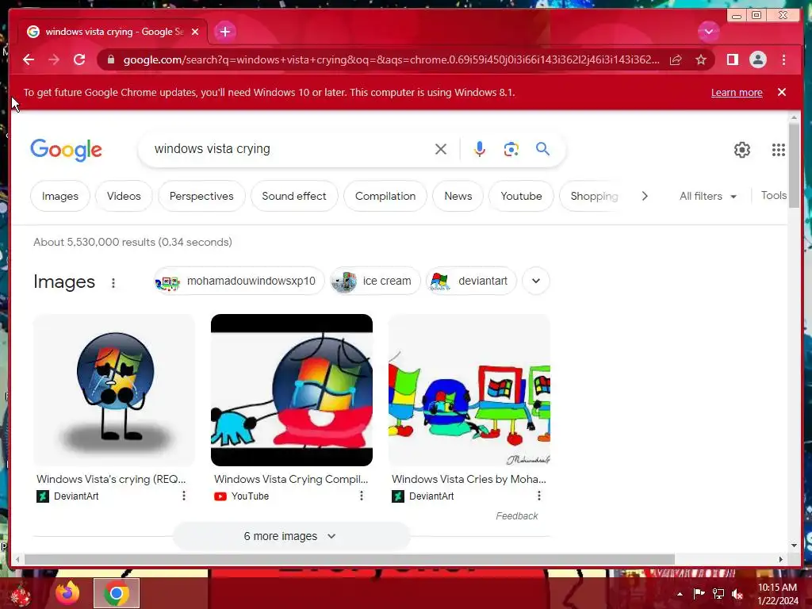Viewport: 812px width, 609px height.
Task: Click the horizontal scrollbar right arrow
Action: point(781,559)
